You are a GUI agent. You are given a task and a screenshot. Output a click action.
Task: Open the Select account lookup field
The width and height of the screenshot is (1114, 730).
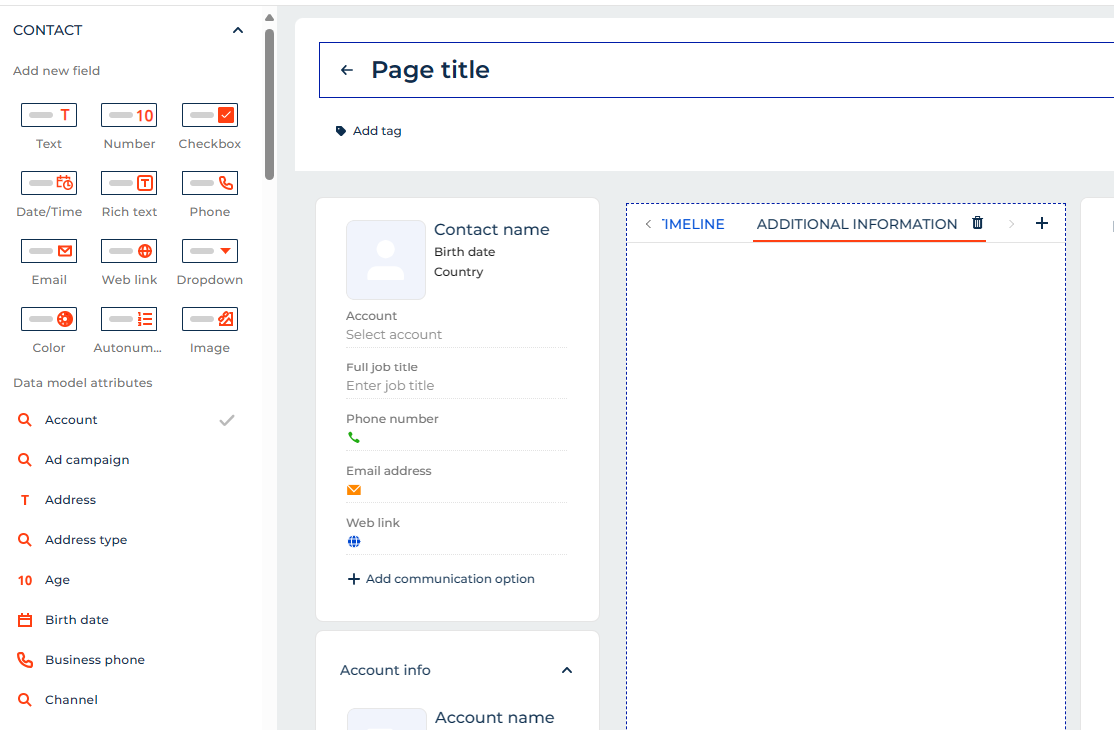pyautogui.click(x=457, y=334)
